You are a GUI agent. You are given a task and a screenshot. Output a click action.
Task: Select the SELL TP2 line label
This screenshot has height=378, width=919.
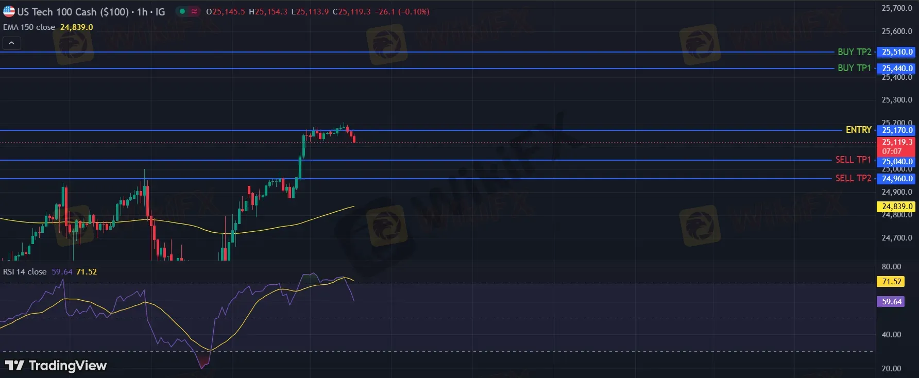854,178
